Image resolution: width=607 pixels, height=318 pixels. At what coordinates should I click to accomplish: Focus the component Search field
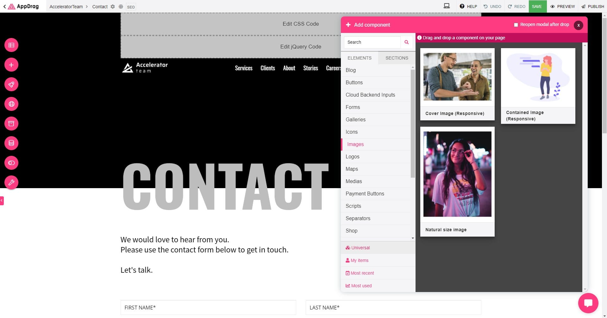pyautogui.click(x=372, y=42)
